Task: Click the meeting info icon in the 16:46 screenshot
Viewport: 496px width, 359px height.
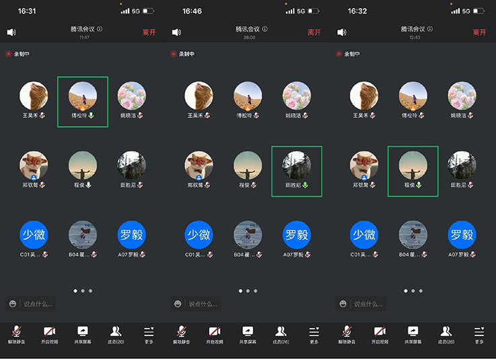Action: tap(264, 29)
